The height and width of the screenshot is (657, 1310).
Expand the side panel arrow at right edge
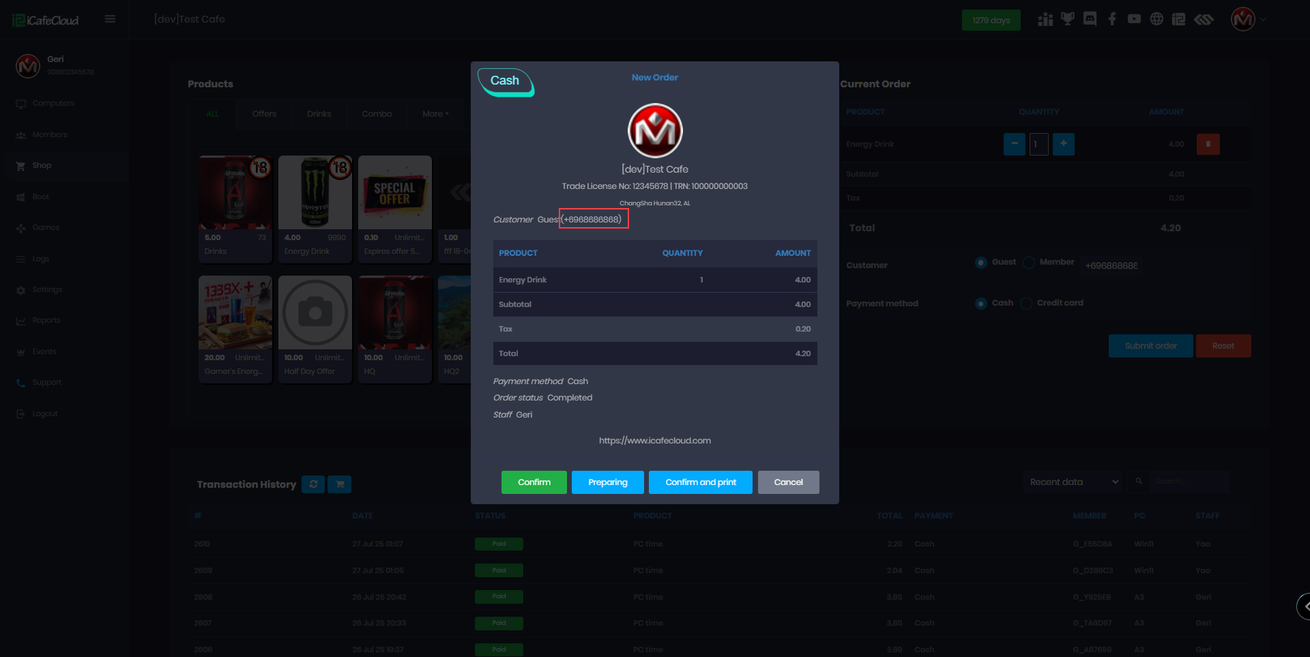pyautogui.click(x=1304, y=606)
